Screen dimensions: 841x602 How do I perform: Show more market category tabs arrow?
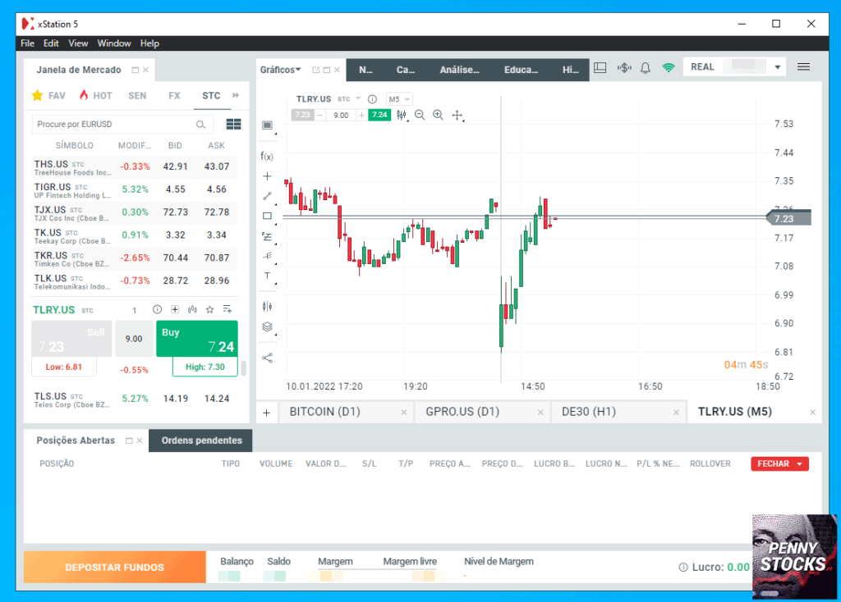[x=236, y=95]
